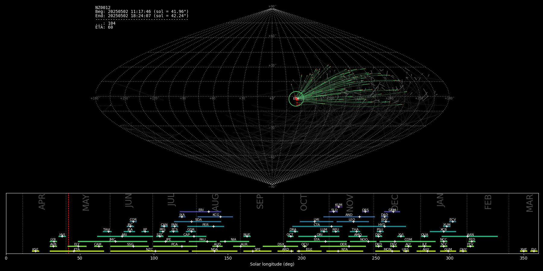
Task: Click the NOV month label
Action: point(350,203)
